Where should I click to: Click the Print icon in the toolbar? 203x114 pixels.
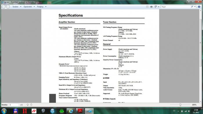pos(151,7)
